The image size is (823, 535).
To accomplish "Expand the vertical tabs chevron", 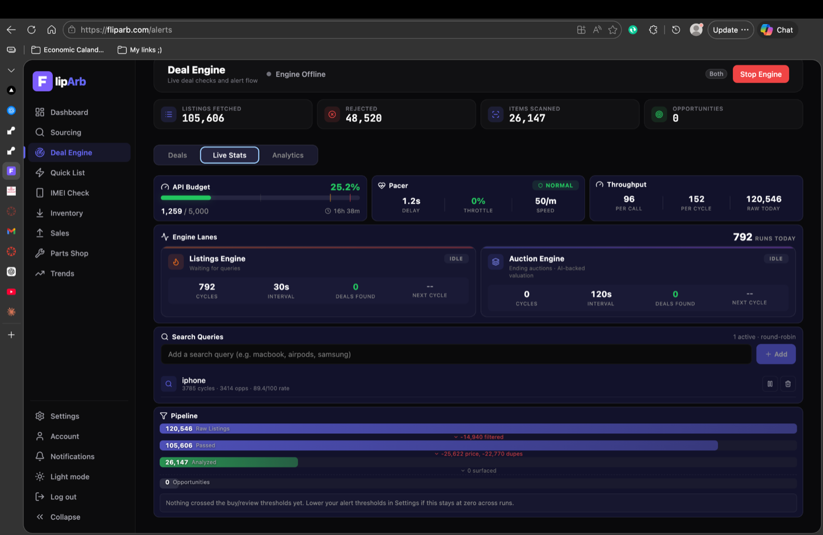I will (x=11, y=70).
